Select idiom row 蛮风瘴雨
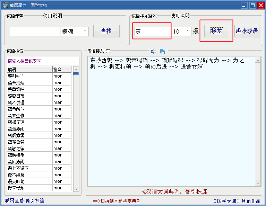 pos(39,162)
